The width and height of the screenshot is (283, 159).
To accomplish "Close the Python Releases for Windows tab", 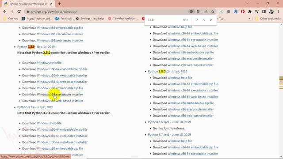I will pos(51,4).
